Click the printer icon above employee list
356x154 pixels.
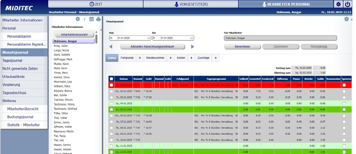coord(98,19)
